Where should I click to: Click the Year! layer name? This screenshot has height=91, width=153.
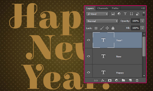click(x=119, y=40)
